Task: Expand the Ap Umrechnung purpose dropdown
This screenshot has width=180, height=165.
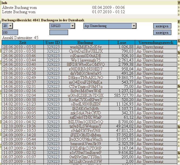Action: pos(110,26)
